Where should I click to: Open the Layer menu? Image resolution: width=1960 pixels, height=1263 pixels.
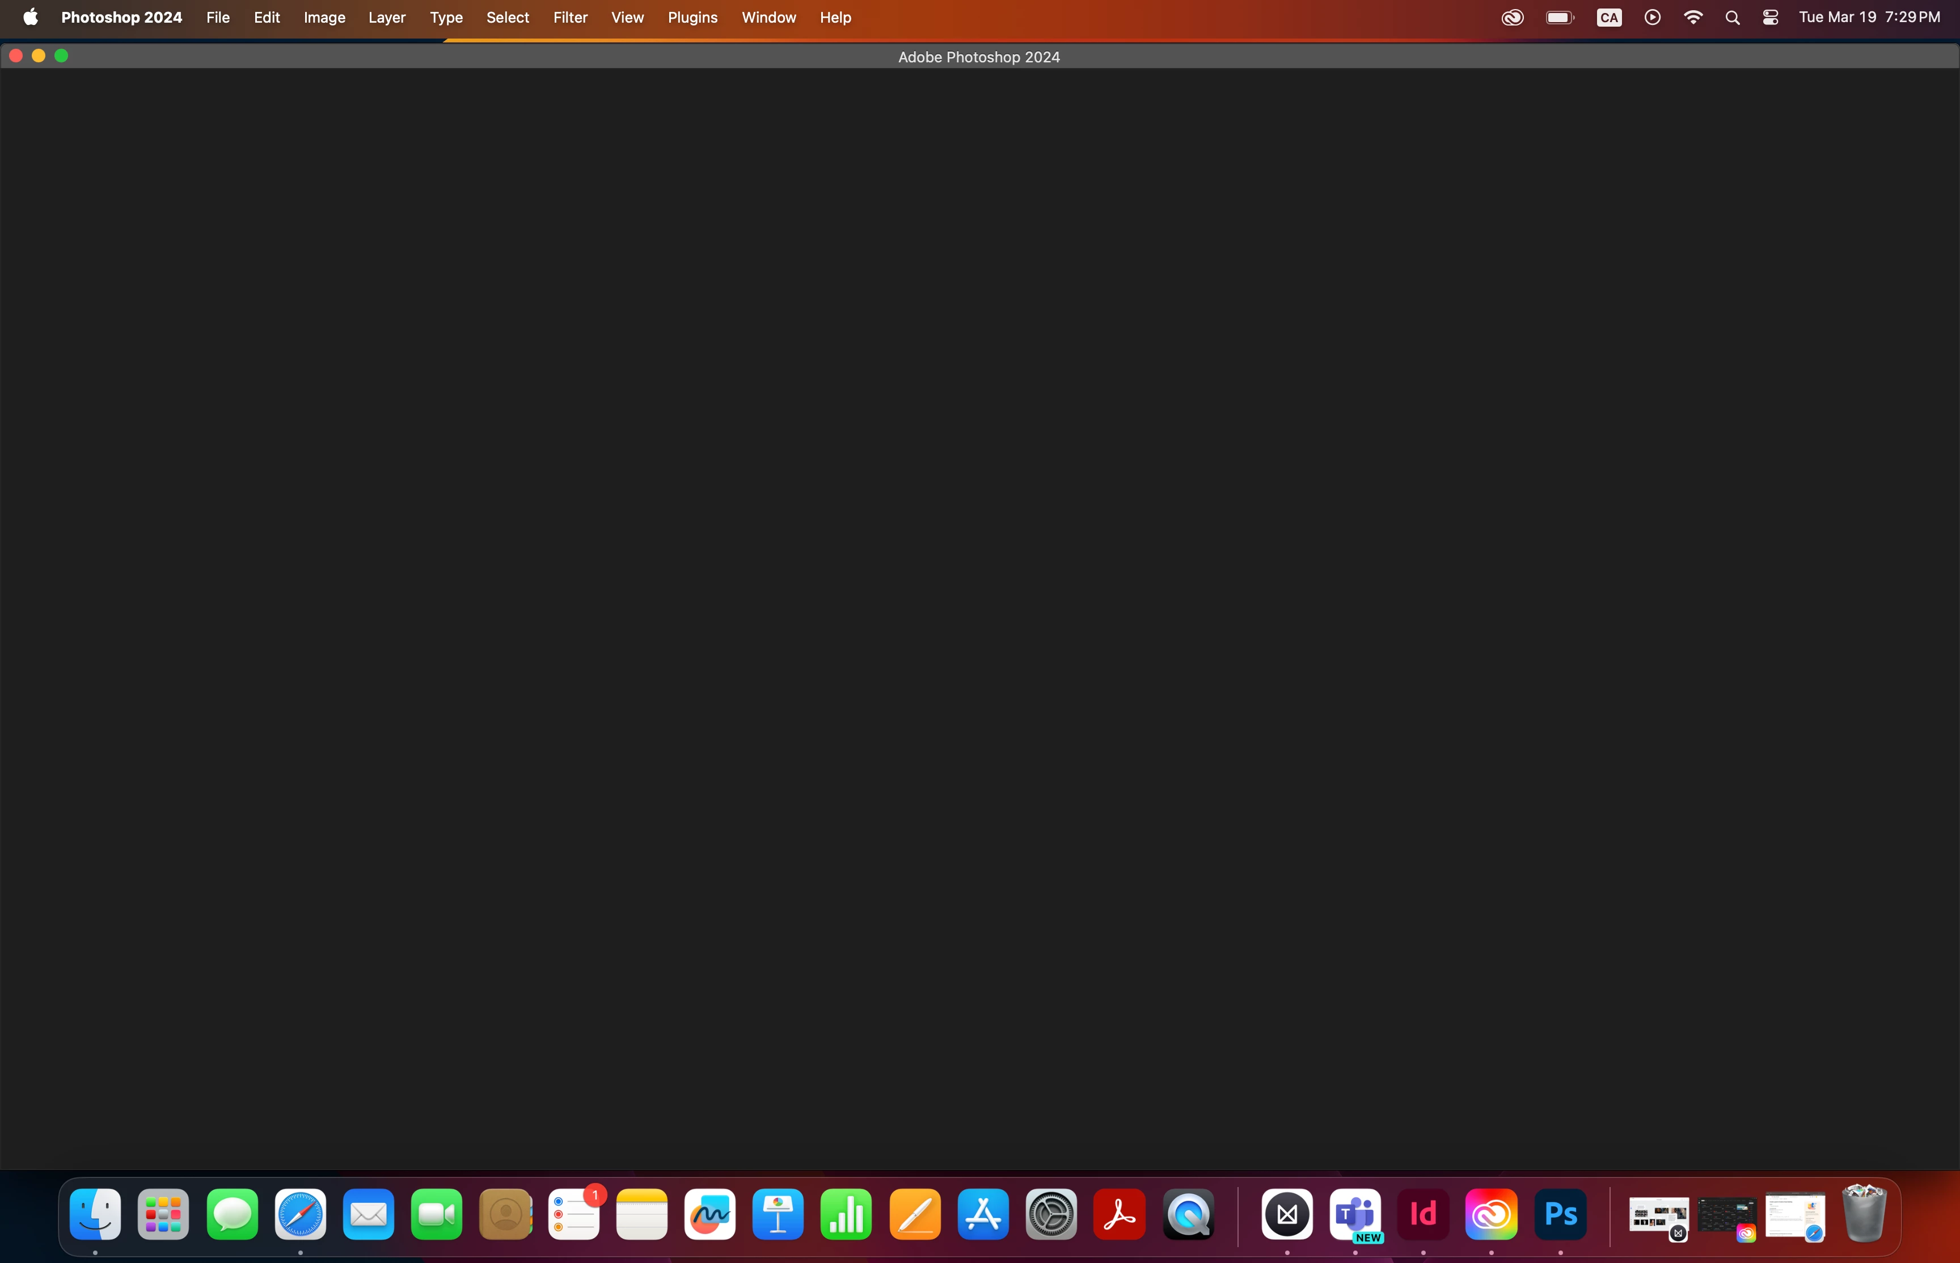coord(386,17)
